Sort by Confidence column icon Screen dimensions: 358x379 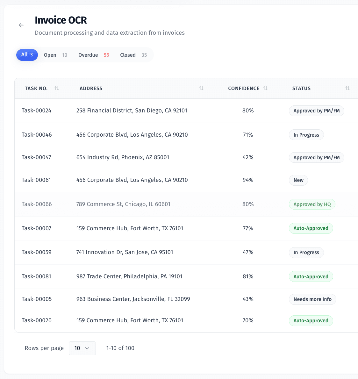265,88
